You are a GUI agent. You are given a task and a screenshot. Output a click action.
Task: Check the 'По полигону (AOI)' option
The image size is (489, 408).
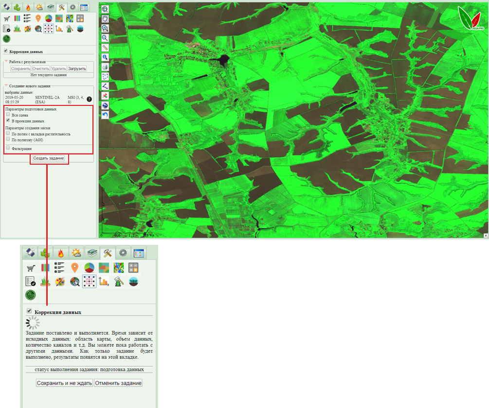tap(8, 139)
